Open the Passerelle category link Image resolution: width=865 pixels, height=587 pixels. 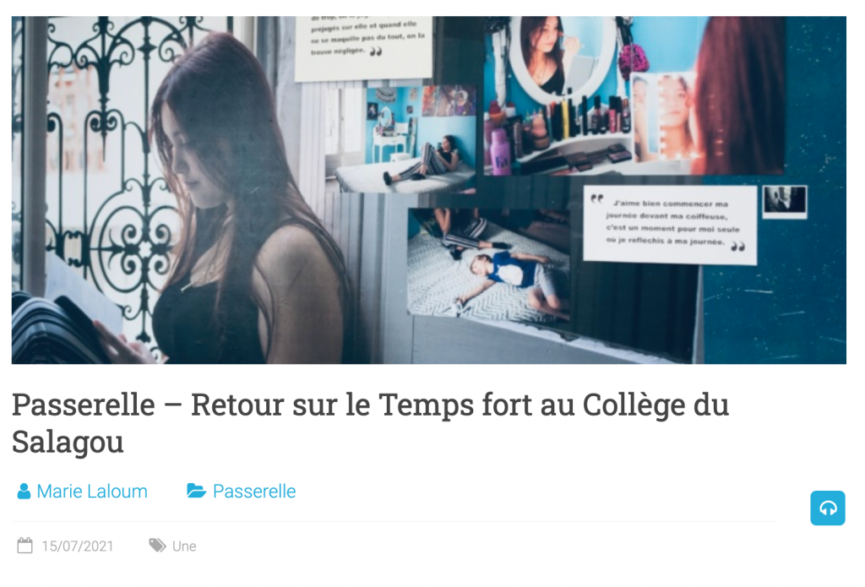[254, 491]
